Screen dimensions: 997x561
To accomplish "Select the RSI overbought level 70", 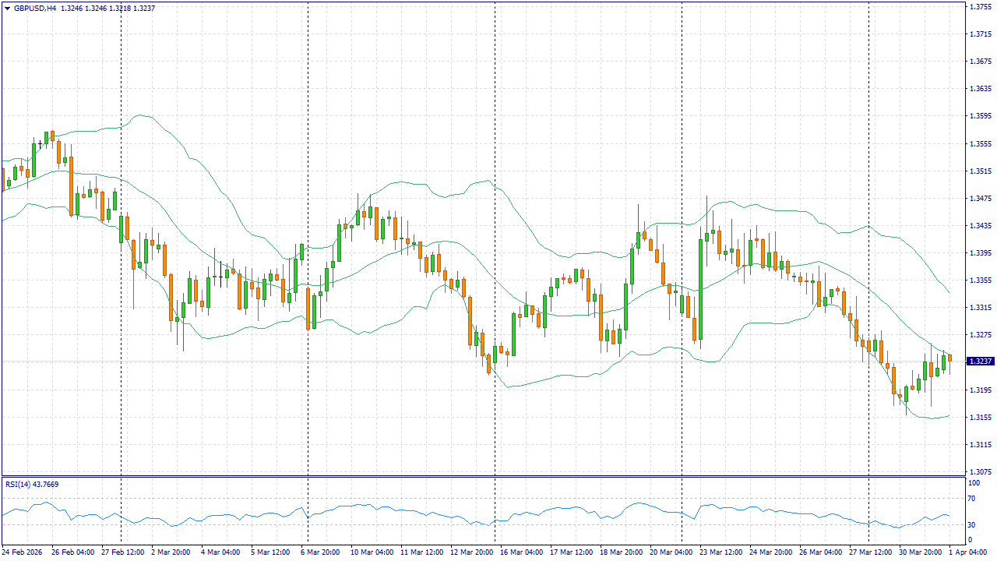I will pos(971,499).
